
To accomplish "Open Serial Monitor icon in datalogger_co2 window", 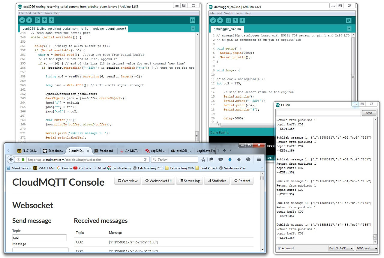I will [x=349, y=20].
